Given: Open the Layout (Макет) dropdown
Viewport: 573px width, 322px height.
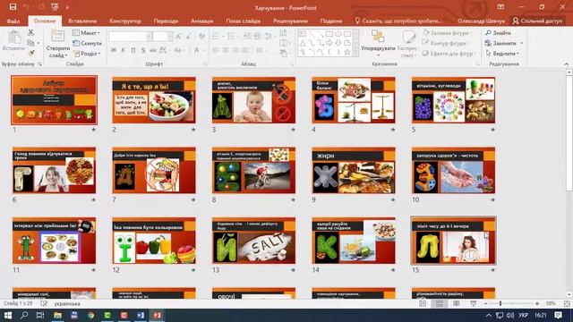Looking at the screenshot, I should [86, 33].
